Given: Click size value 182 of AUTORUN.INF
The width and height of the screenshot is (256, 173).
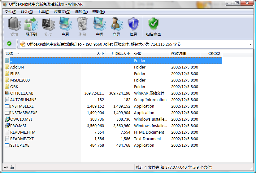Looking at the screenshot, I should click(101, 100).
